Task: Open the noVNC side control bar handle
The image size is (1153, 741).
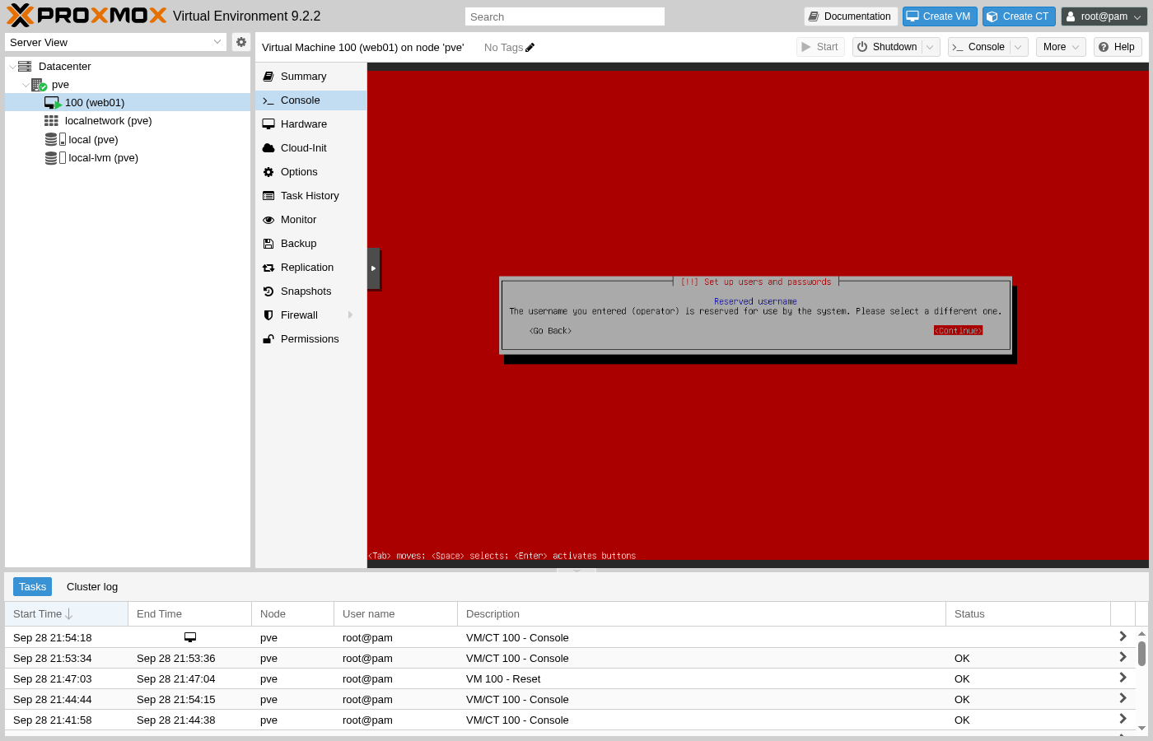Action: click(373, 268)
